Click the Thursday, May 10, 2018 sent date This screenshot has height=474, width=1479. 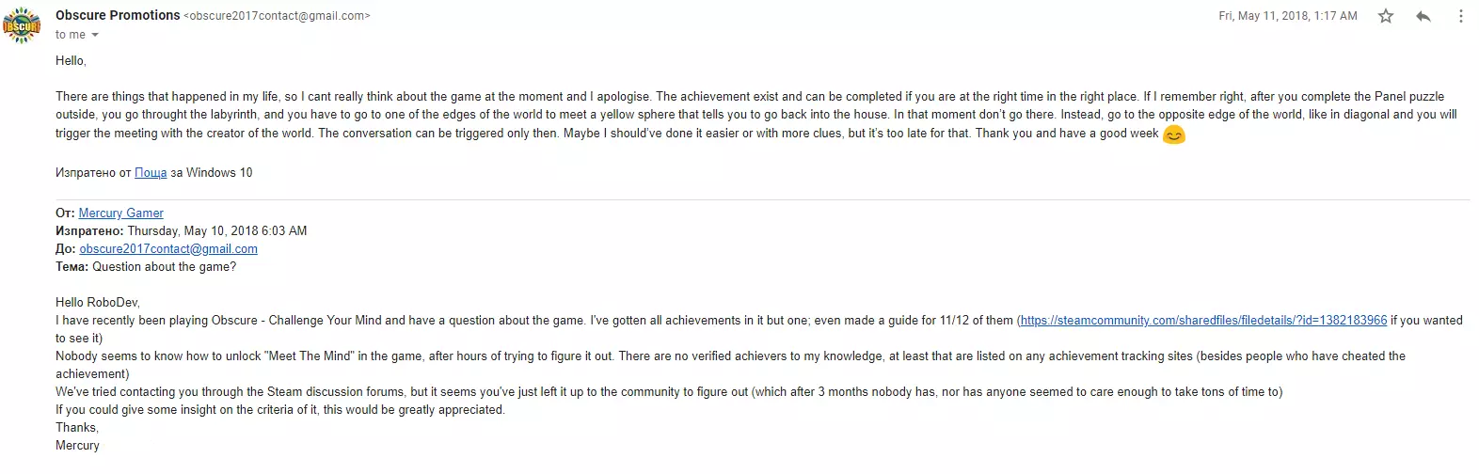click(216, 231)
